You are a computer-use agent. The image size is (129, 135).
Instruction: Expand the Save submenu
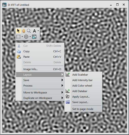(40, 80)
